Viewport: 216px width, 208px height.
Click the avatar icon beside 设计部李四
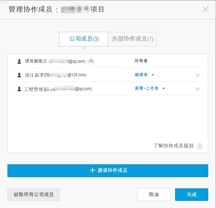pos(19,75)
